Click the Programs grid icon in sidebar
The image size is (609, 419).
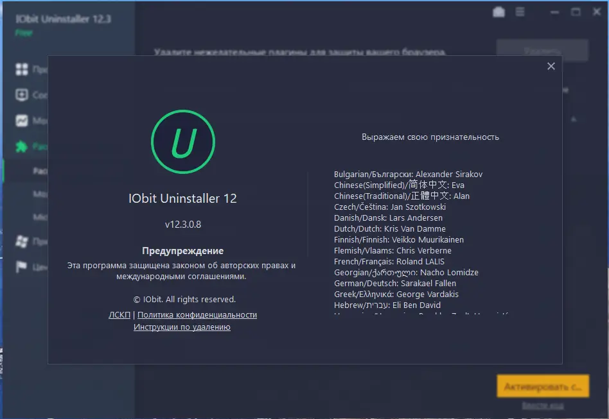[22, 69]
